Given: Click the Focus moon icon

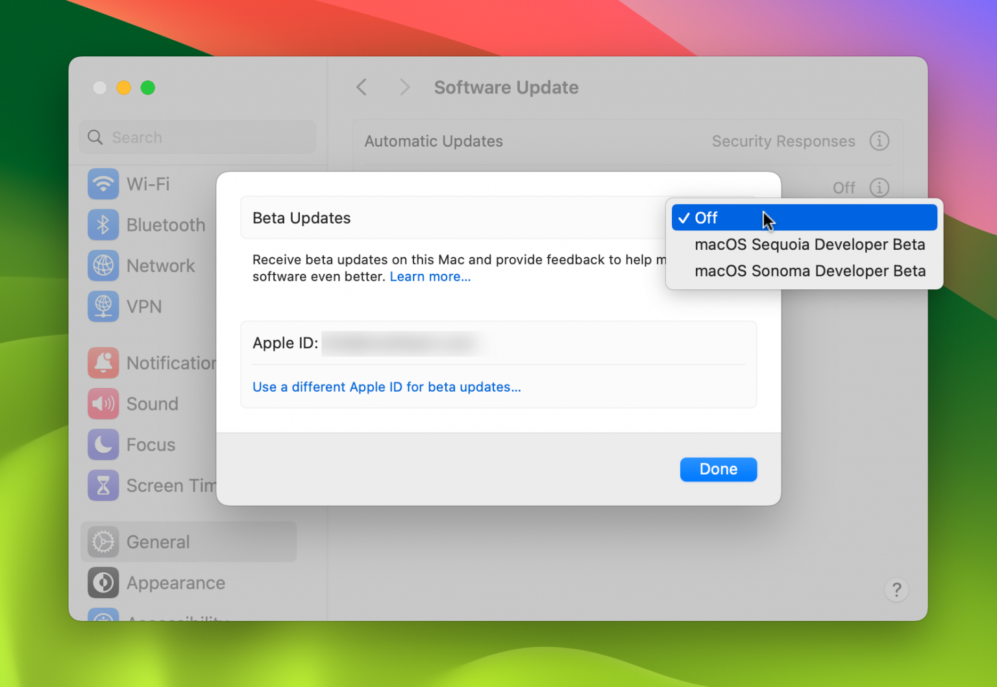Looking at the screenshot, I should (x=103, y=444).
